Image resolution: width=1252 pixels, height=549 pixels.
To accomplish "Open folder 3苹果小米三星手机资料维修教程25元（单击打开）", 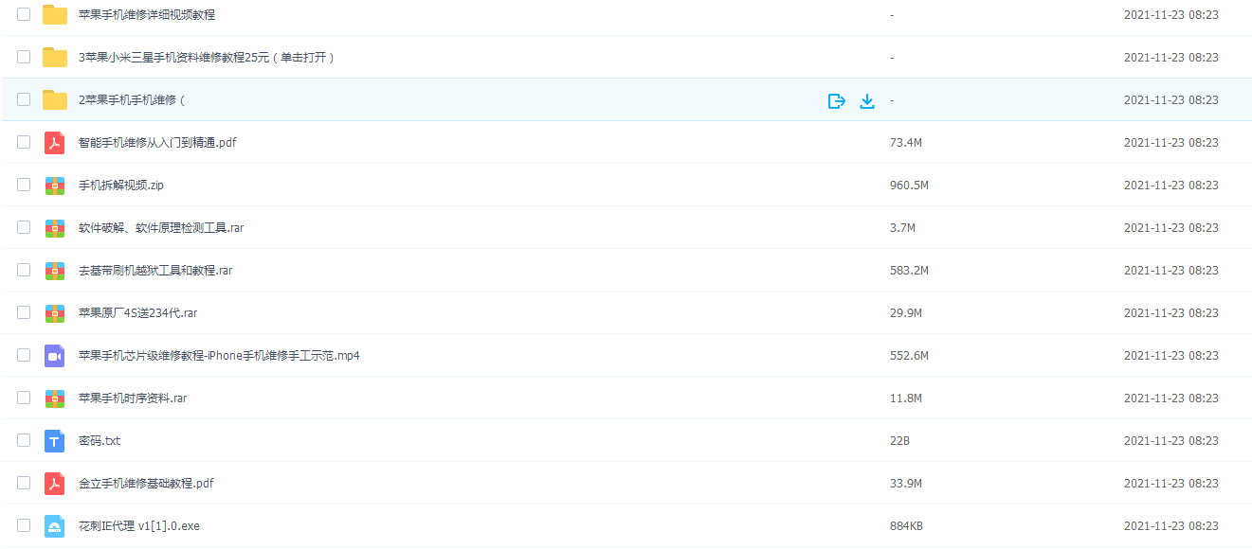I will [207, 58].
